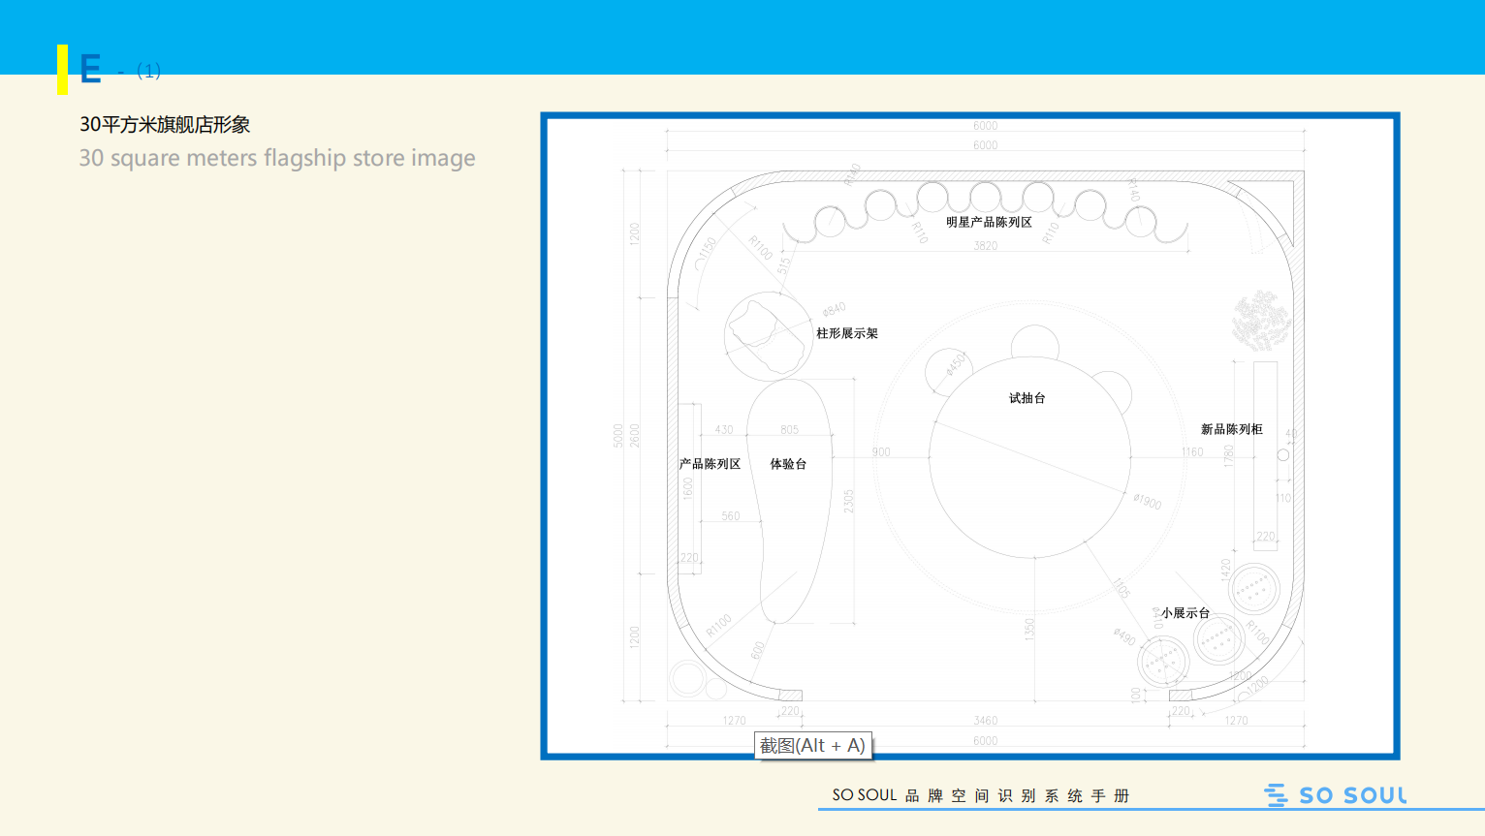Click the 5000 overall height dimension

(618, 436)
